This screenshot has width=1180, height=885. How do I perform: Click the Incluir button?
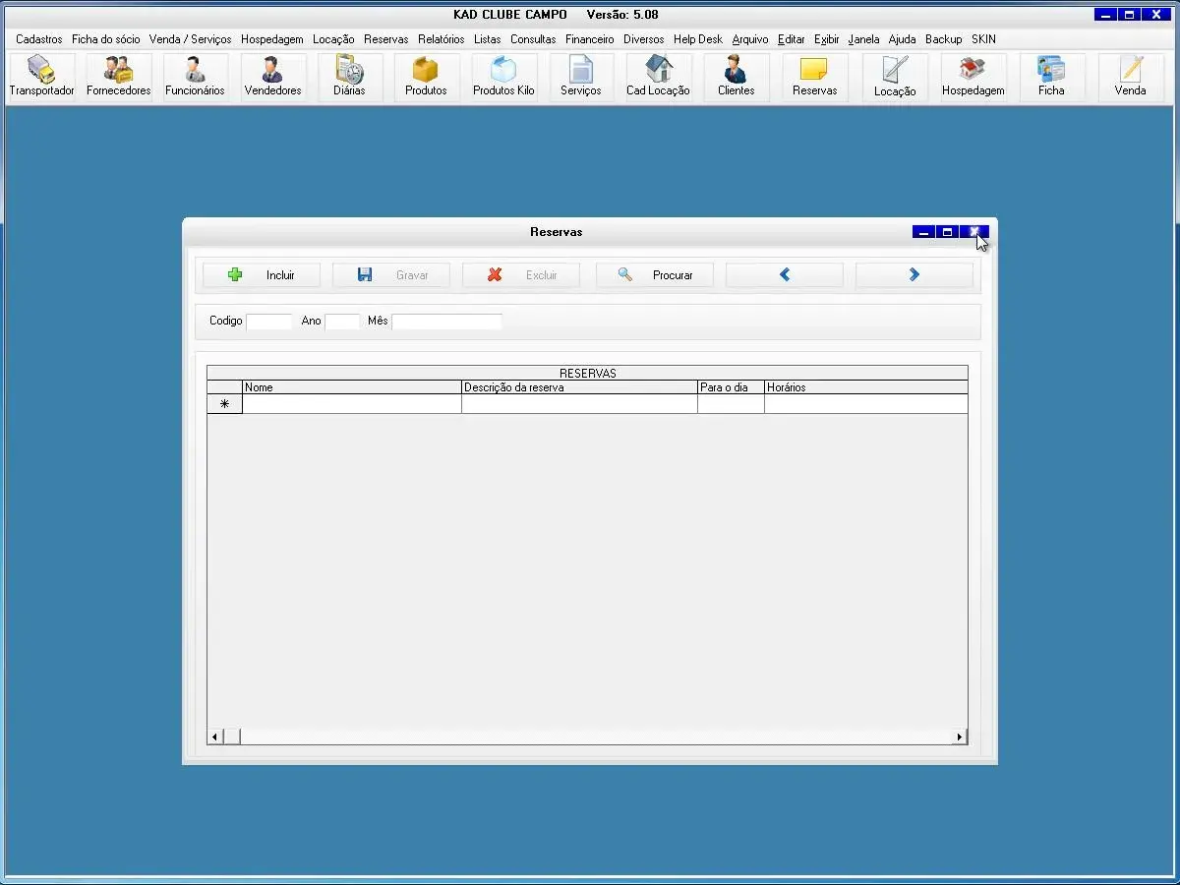(x=261, y=275)
